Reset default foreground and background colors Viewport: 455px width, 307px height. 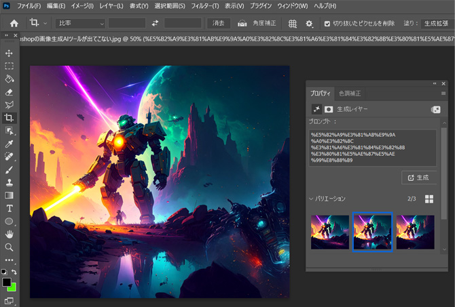[x=4, y=272]
